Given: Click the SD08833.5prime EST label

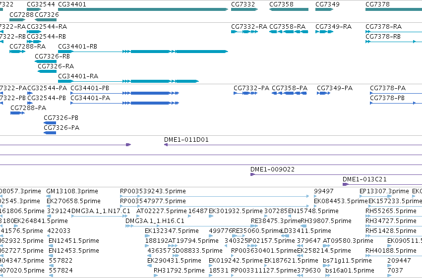Looking at the screenshot, I should 197,251.
